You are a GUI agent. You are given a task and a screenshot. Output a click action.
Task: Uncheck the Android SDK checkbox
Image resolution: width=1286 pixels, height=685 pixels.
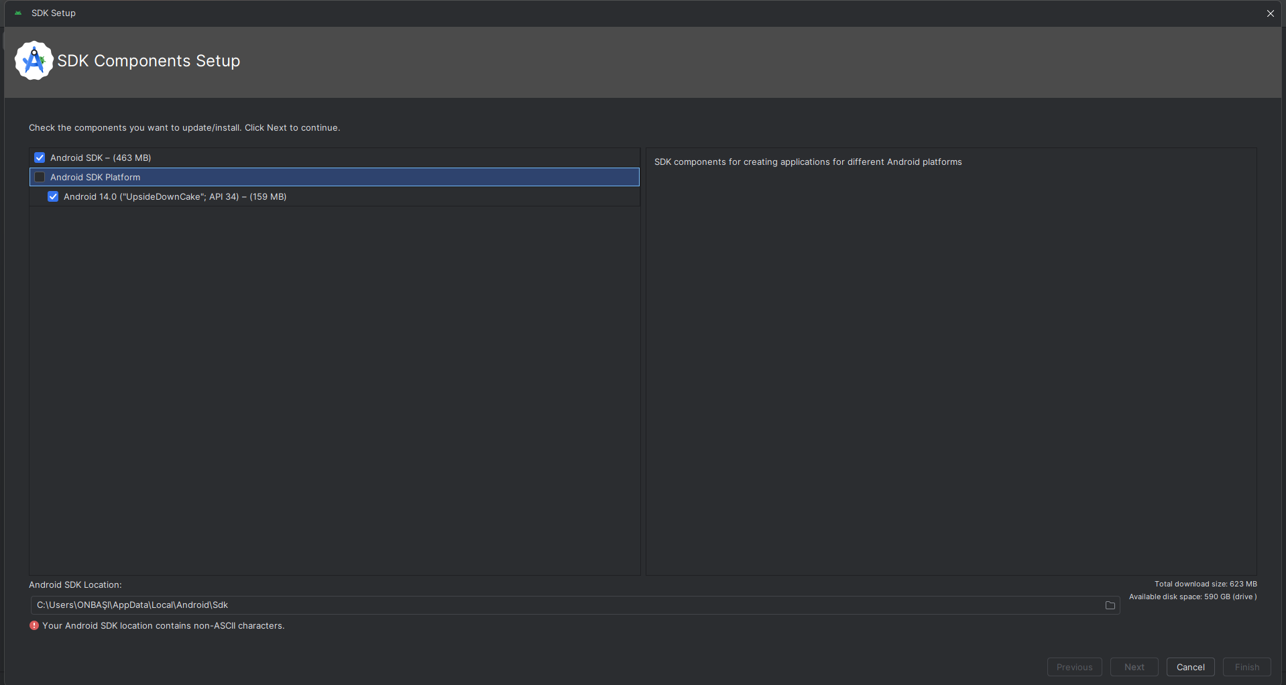pyautogui.click(x=40, y=158)
